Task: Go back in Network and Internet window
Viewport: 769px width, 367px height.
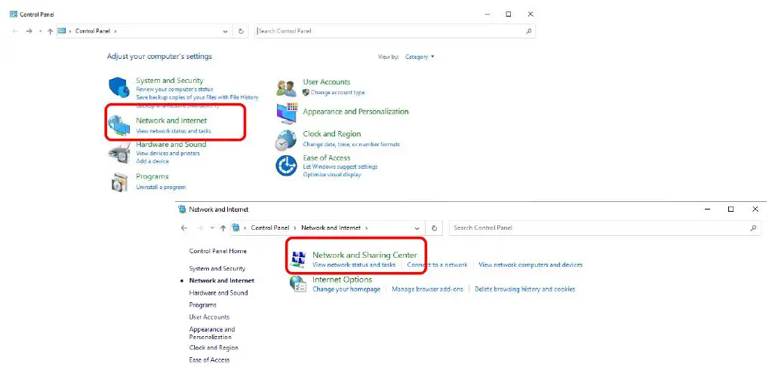Action: (x=184, y=228)
